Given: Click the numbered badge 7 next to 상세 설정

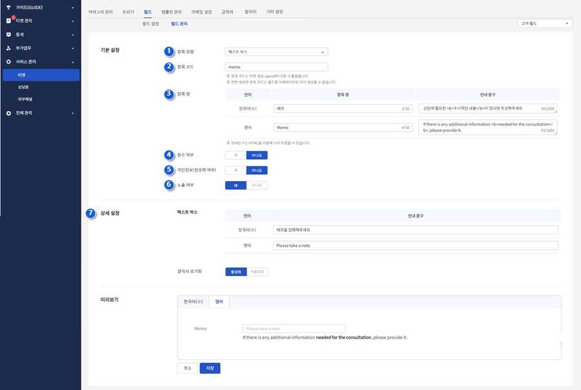Looking at the screenshot, I should (90, 213).
